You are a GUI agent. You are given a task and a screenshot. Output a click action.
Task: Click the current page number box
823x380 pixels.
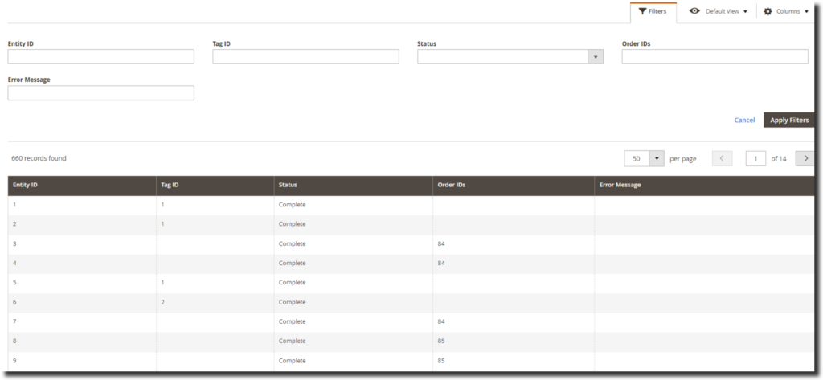tap(755, 158)
